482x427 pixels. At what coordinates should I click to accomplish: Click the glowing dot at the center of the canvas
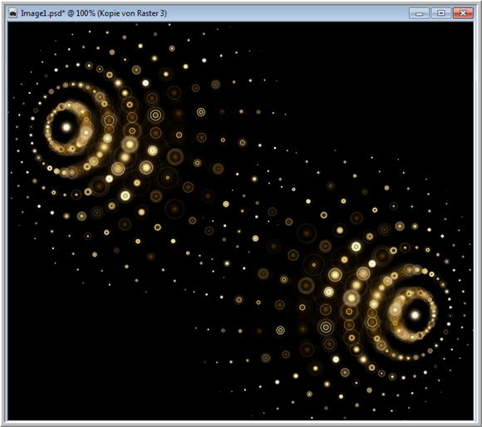tap(226, 204)
